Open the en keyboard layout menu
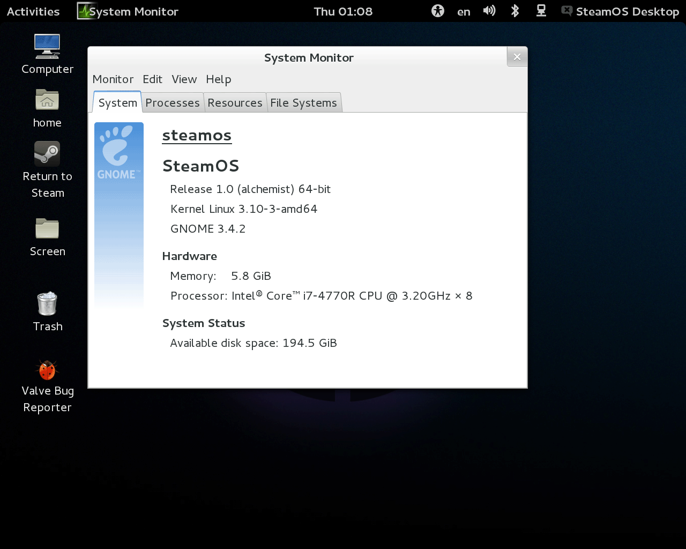The width and height of the screenshot is (686, 549). click(x=464, y=12)
